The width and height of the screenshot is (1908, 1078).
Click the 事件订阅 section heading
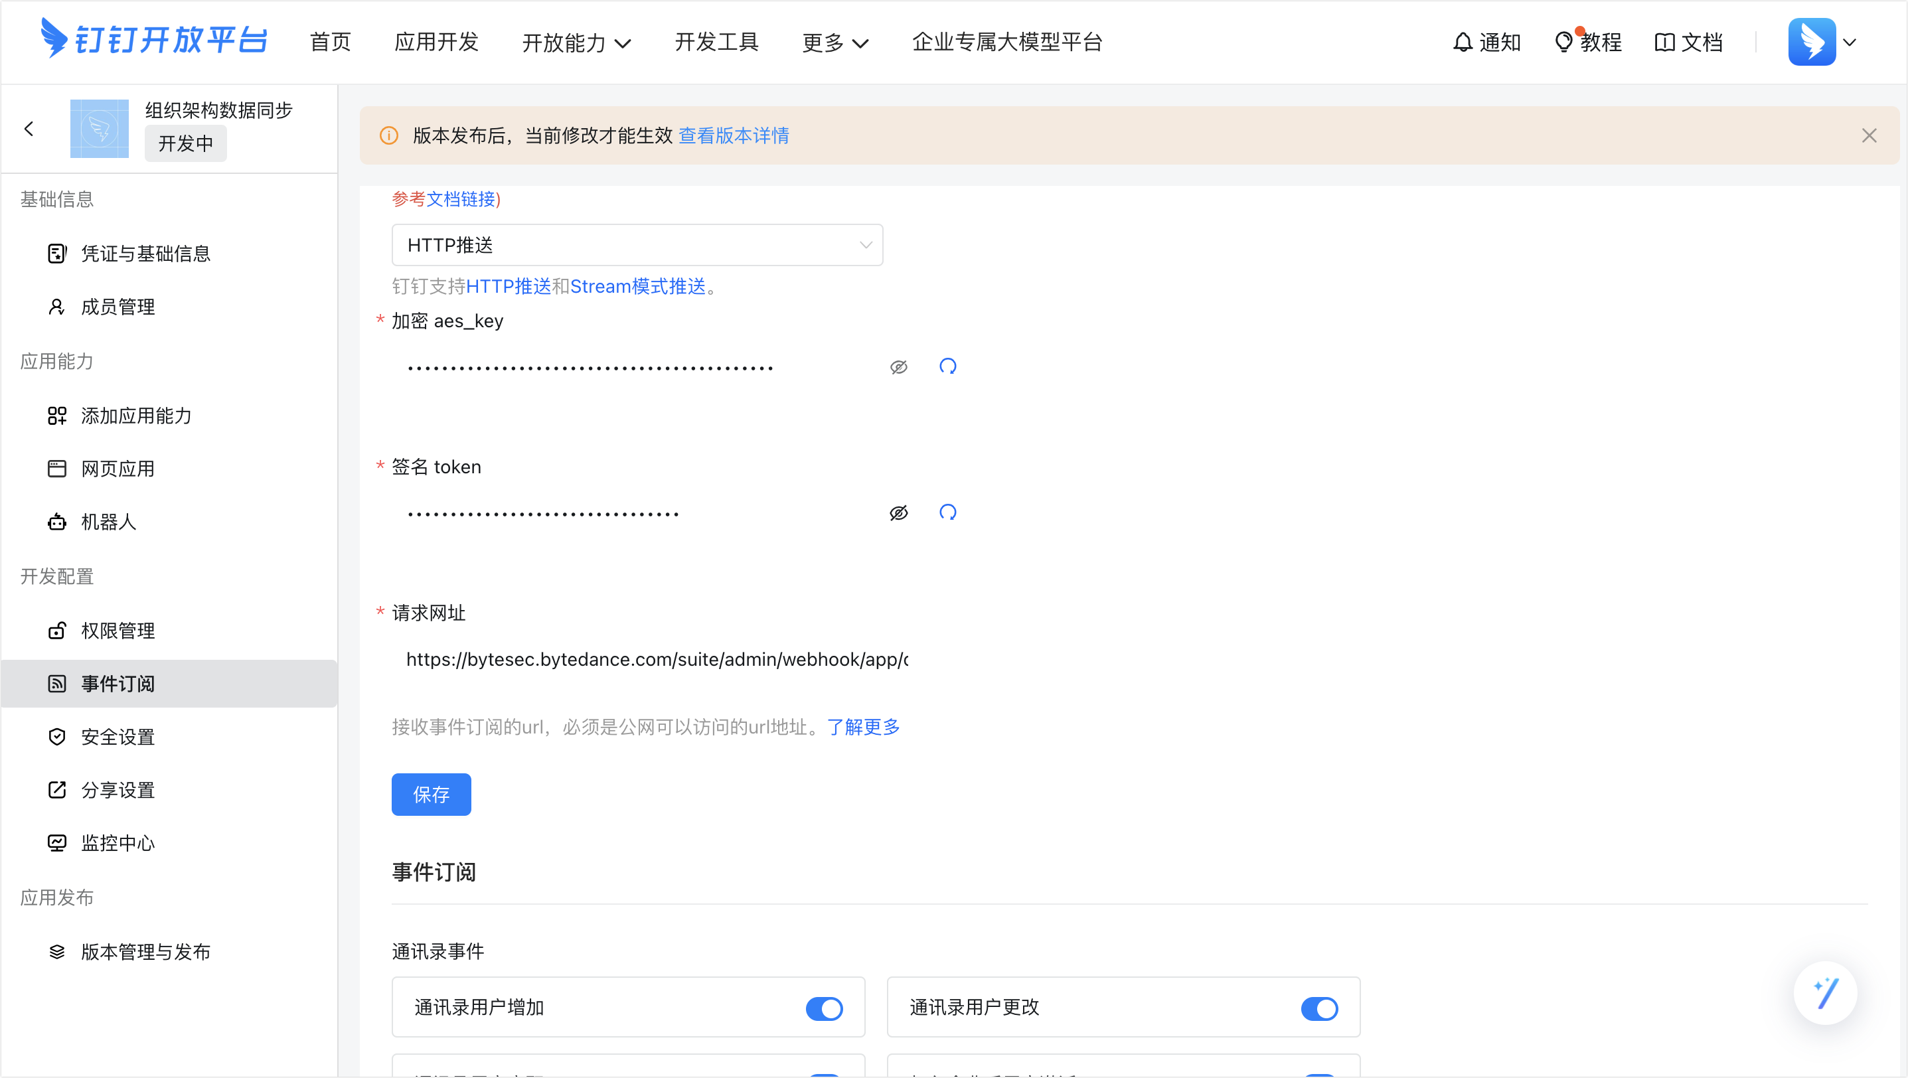pos(434,872)
